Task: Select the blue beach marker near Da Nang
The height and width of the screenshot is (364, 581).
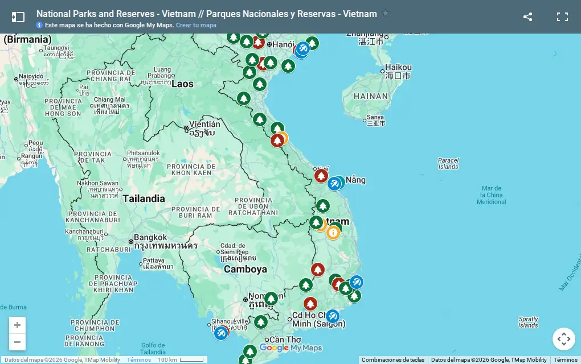Action: (334, 184)
